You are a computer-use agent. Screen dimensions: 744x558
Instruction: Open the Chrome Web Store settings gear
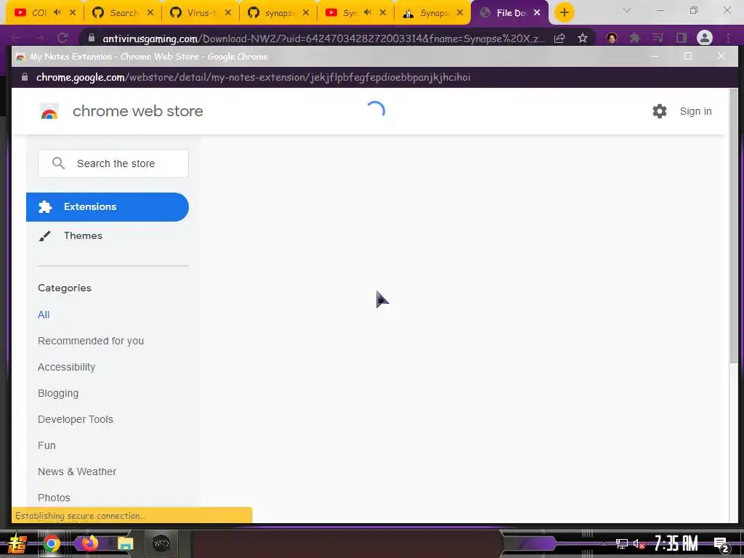pos(660,111)
